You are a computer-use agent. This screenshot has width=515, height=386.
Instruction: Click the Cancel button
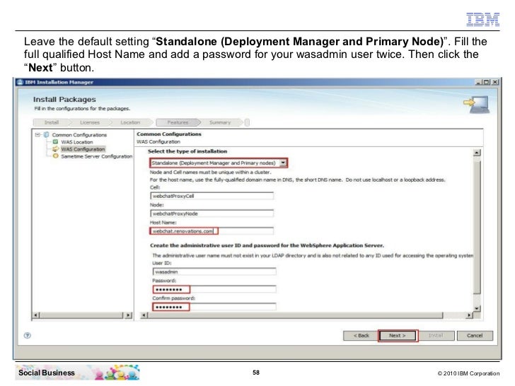click(x=475, y=335)
